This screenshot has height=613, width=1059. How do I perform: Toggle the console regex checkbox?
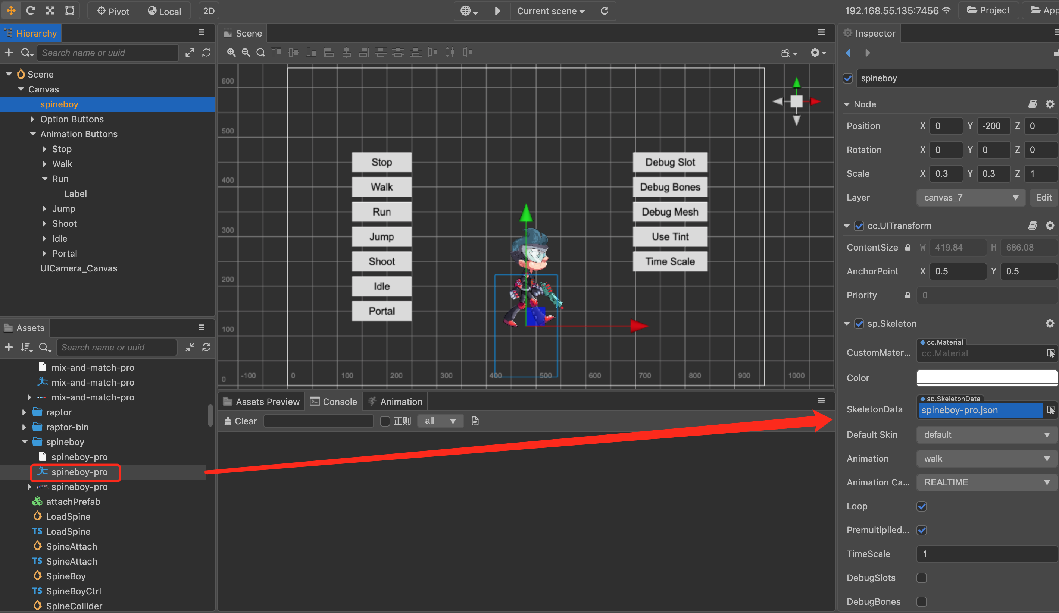pos(385,421)
